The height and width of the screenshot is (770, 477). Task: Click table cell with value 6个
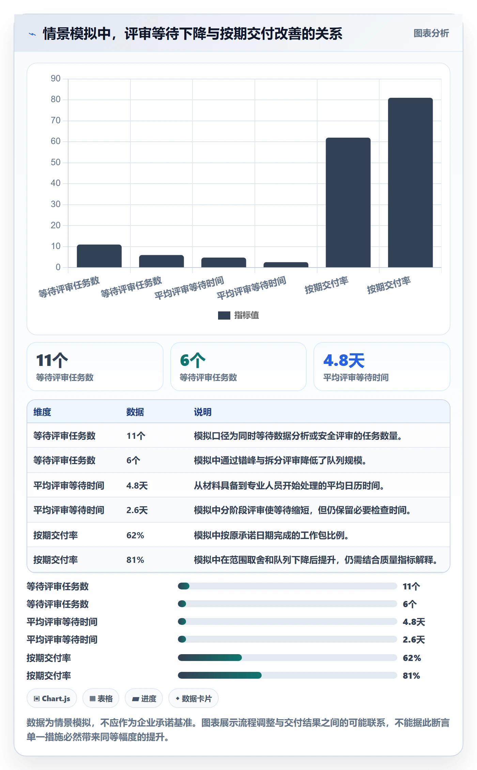coord(134,460)
